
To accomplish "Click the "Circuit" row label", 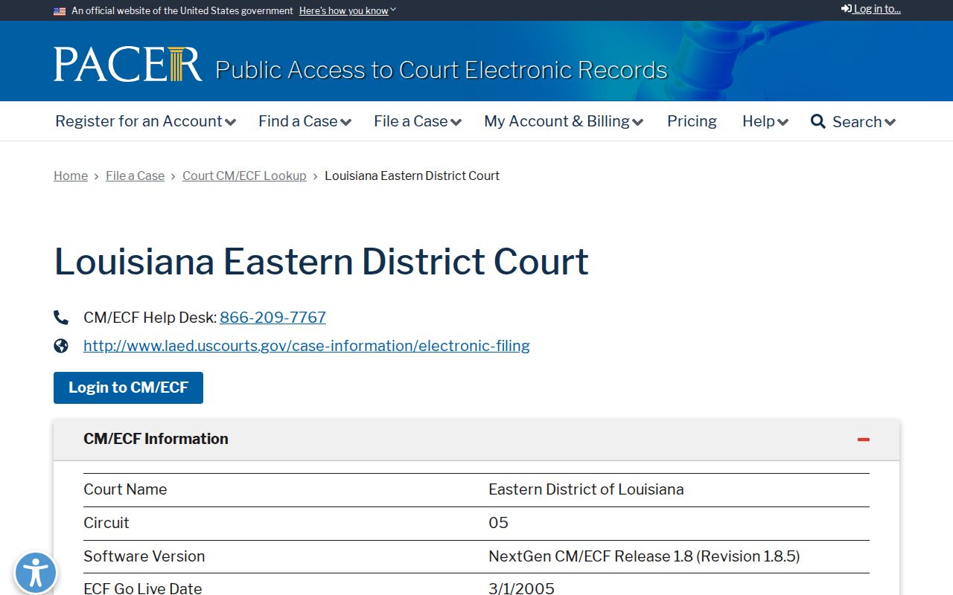I will point(106,523).
